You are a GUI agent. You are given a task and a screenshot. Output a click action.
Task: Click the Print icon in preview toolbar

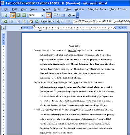(x=5, y=15)
